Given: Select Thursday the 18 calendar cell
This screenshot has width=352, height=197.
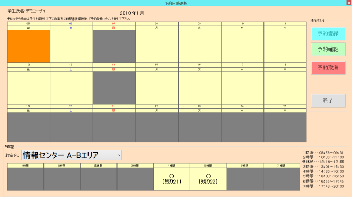Looking at the screenshot, I should coord(285,88).
